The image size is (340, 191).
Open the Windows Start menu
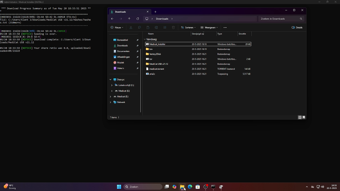tap(119, 187)
